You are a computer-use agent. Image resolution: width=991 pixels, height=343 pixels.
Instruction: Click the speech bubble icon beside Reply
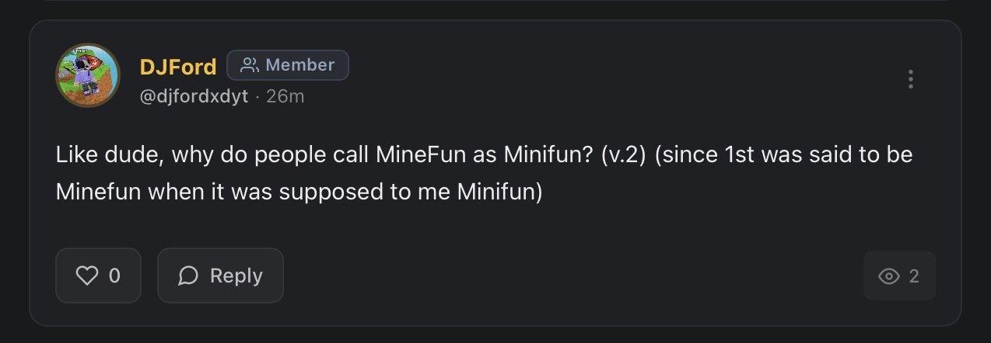[188, 275]
